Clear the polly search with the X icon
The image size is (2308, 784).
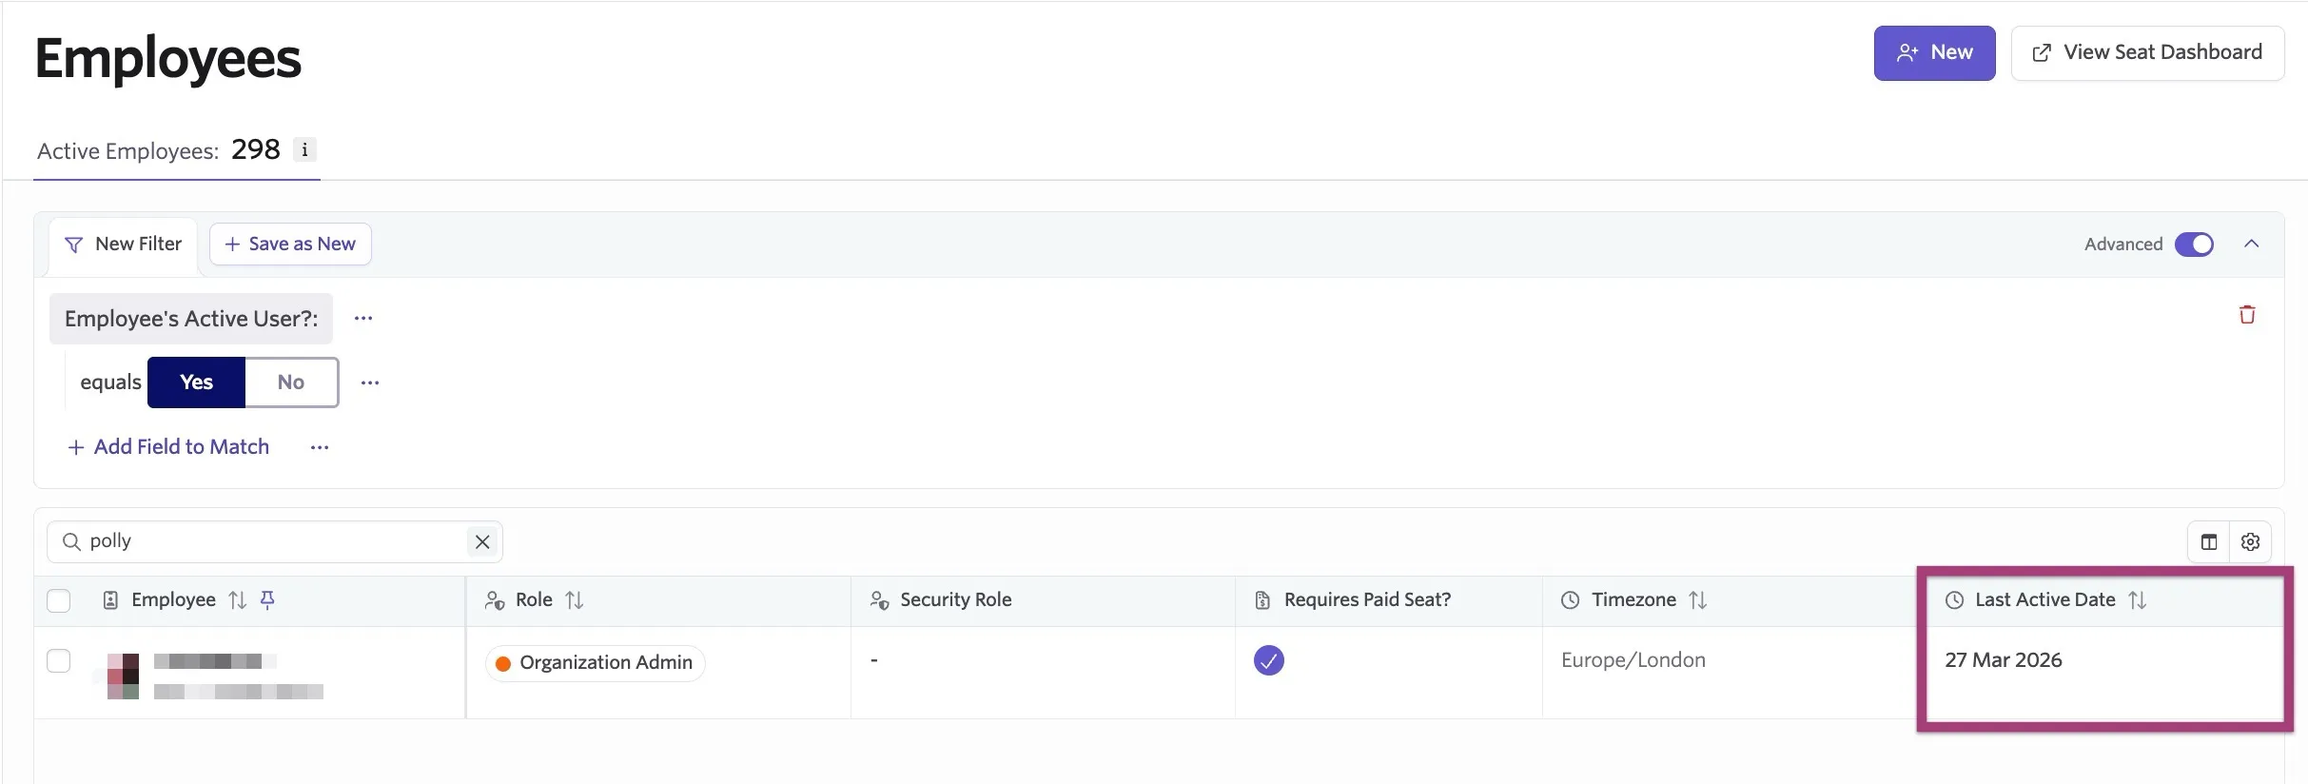tap(482, 541)
